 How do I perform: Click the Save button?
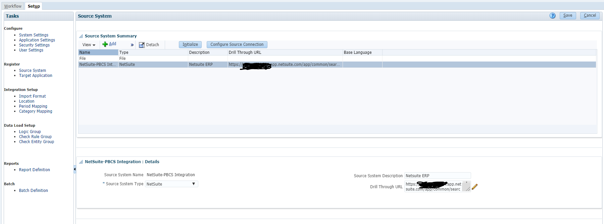point(567,15)
